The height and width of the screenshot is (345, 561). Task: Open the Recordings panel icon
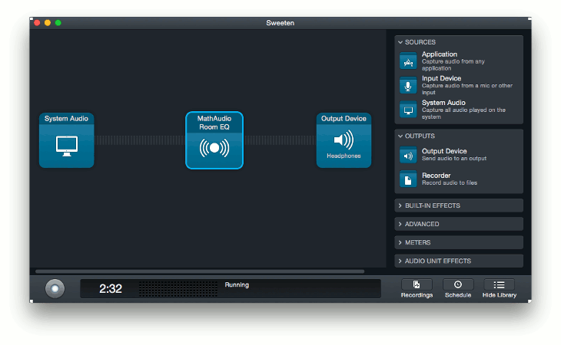click(417, 284)
